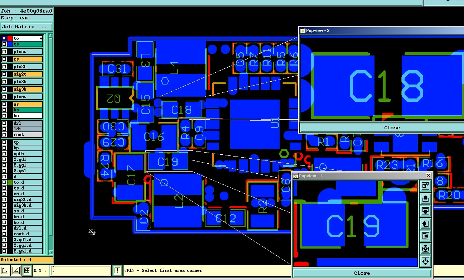Select the 'npth' layer name
The height and width of the screenshot is (279, 464).
(28, 154)
